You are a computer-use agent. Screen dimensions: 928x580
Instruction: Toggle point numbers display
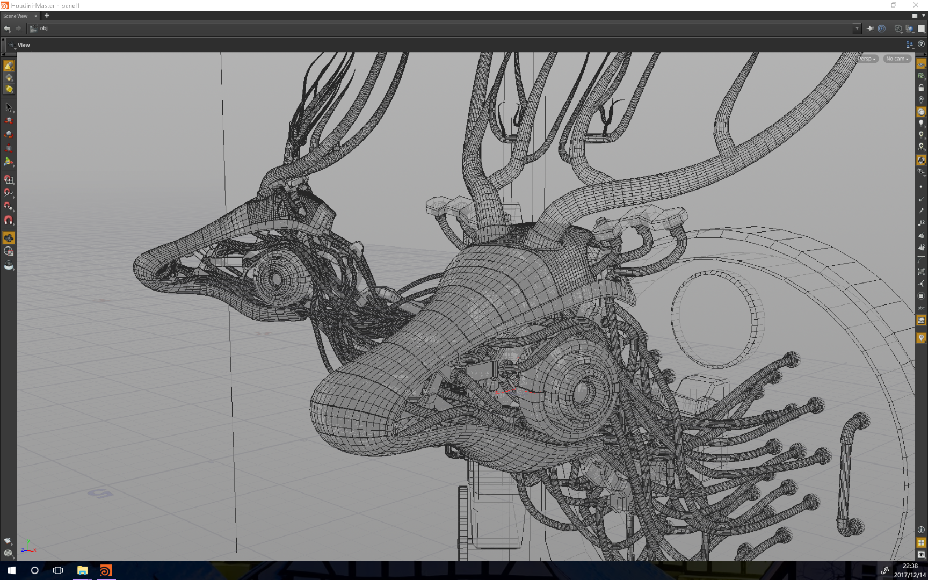click(x=921, y=223)
